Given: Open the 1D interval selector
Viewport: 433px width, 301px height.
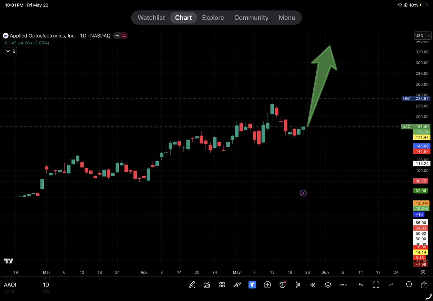Looking at the screenshot, I should click(x=46, y=285).
